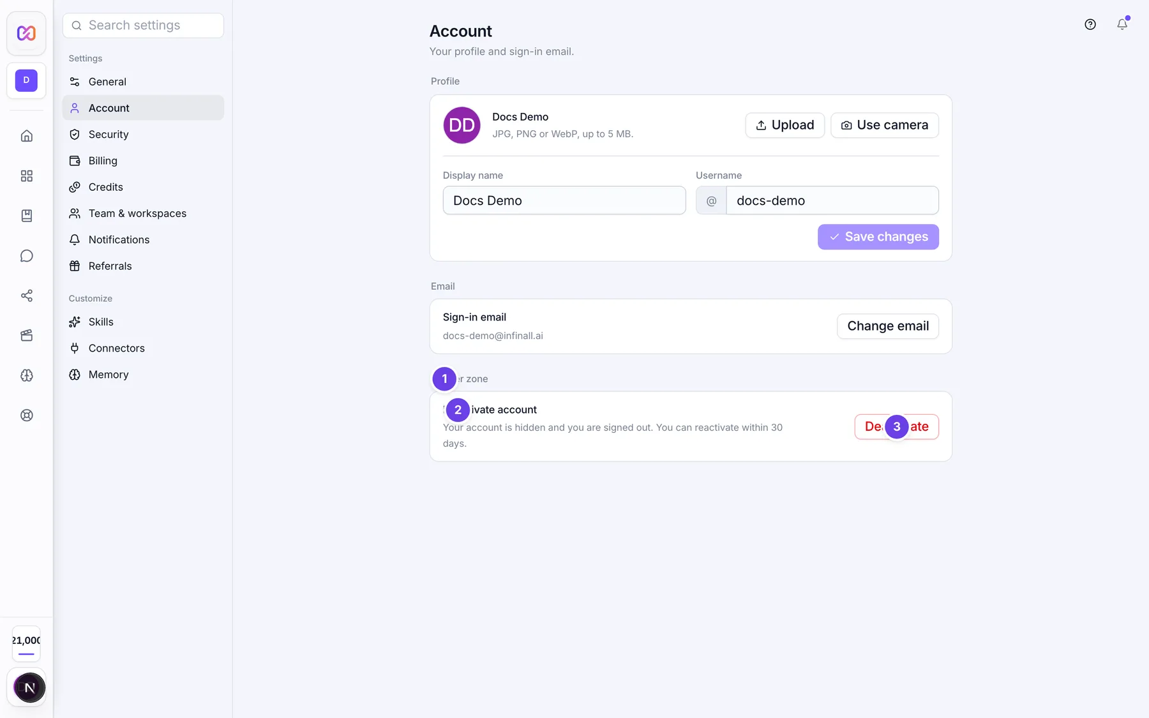1149x718 pixels.
Task: Click the Upload photo button
Action: point(785,125)
